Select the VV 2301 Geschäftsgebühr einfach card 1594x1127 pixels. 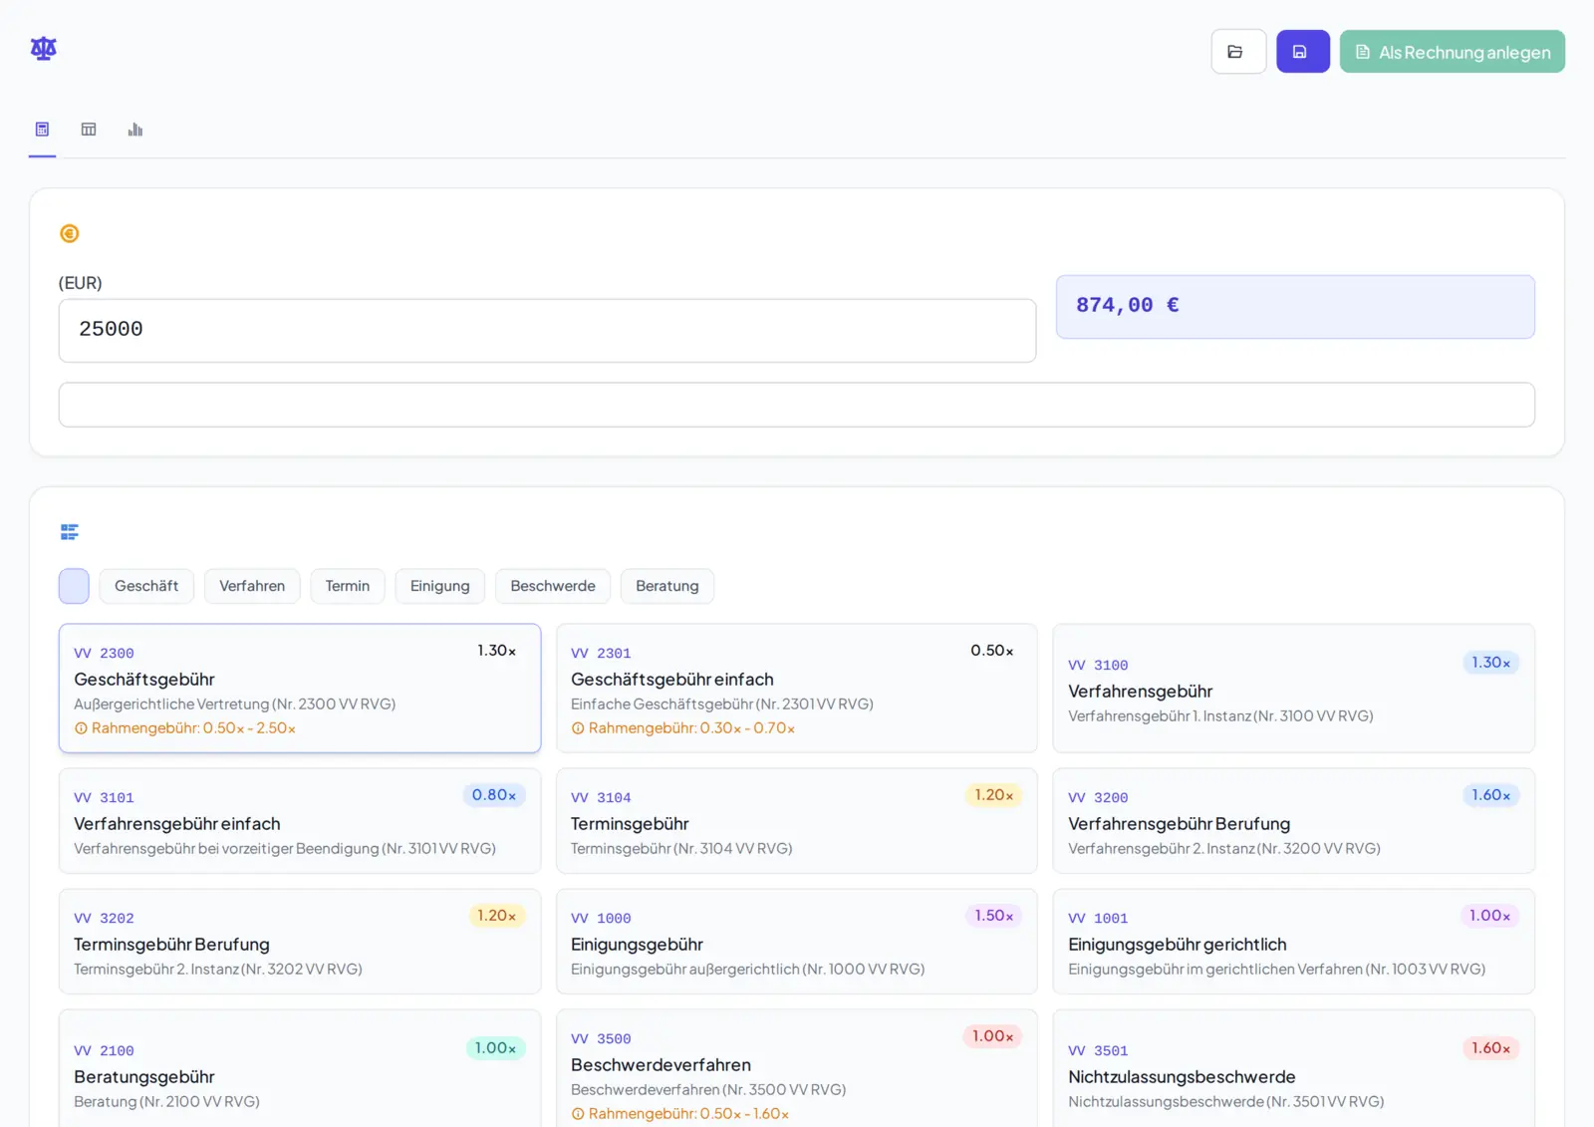(796, 689)
